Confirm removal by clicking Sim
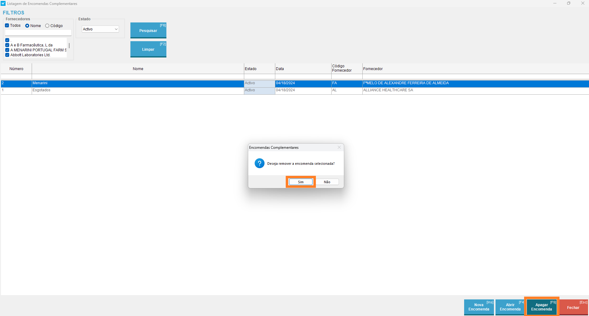Screen dimensions: 589x316 [x=300, y=182]
